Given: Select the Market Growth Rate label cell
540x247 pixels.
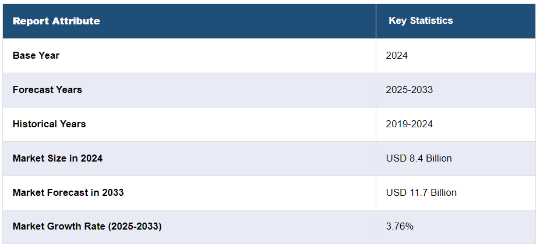Looking at the screenshot, I should 87,226.
